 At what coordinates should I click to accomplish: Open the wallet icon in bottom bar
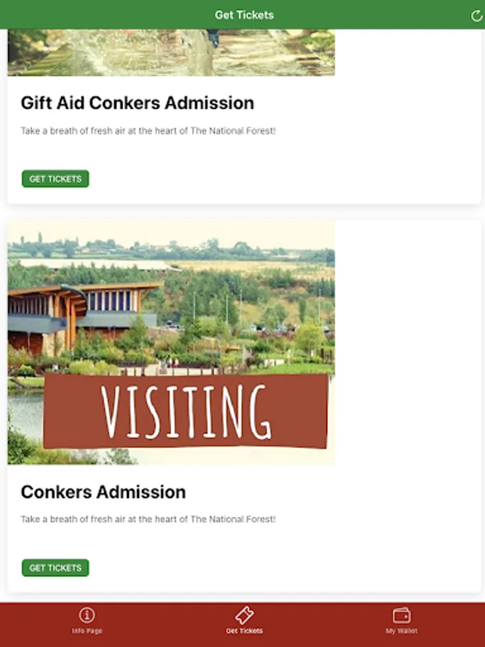[x=402, y=615]
